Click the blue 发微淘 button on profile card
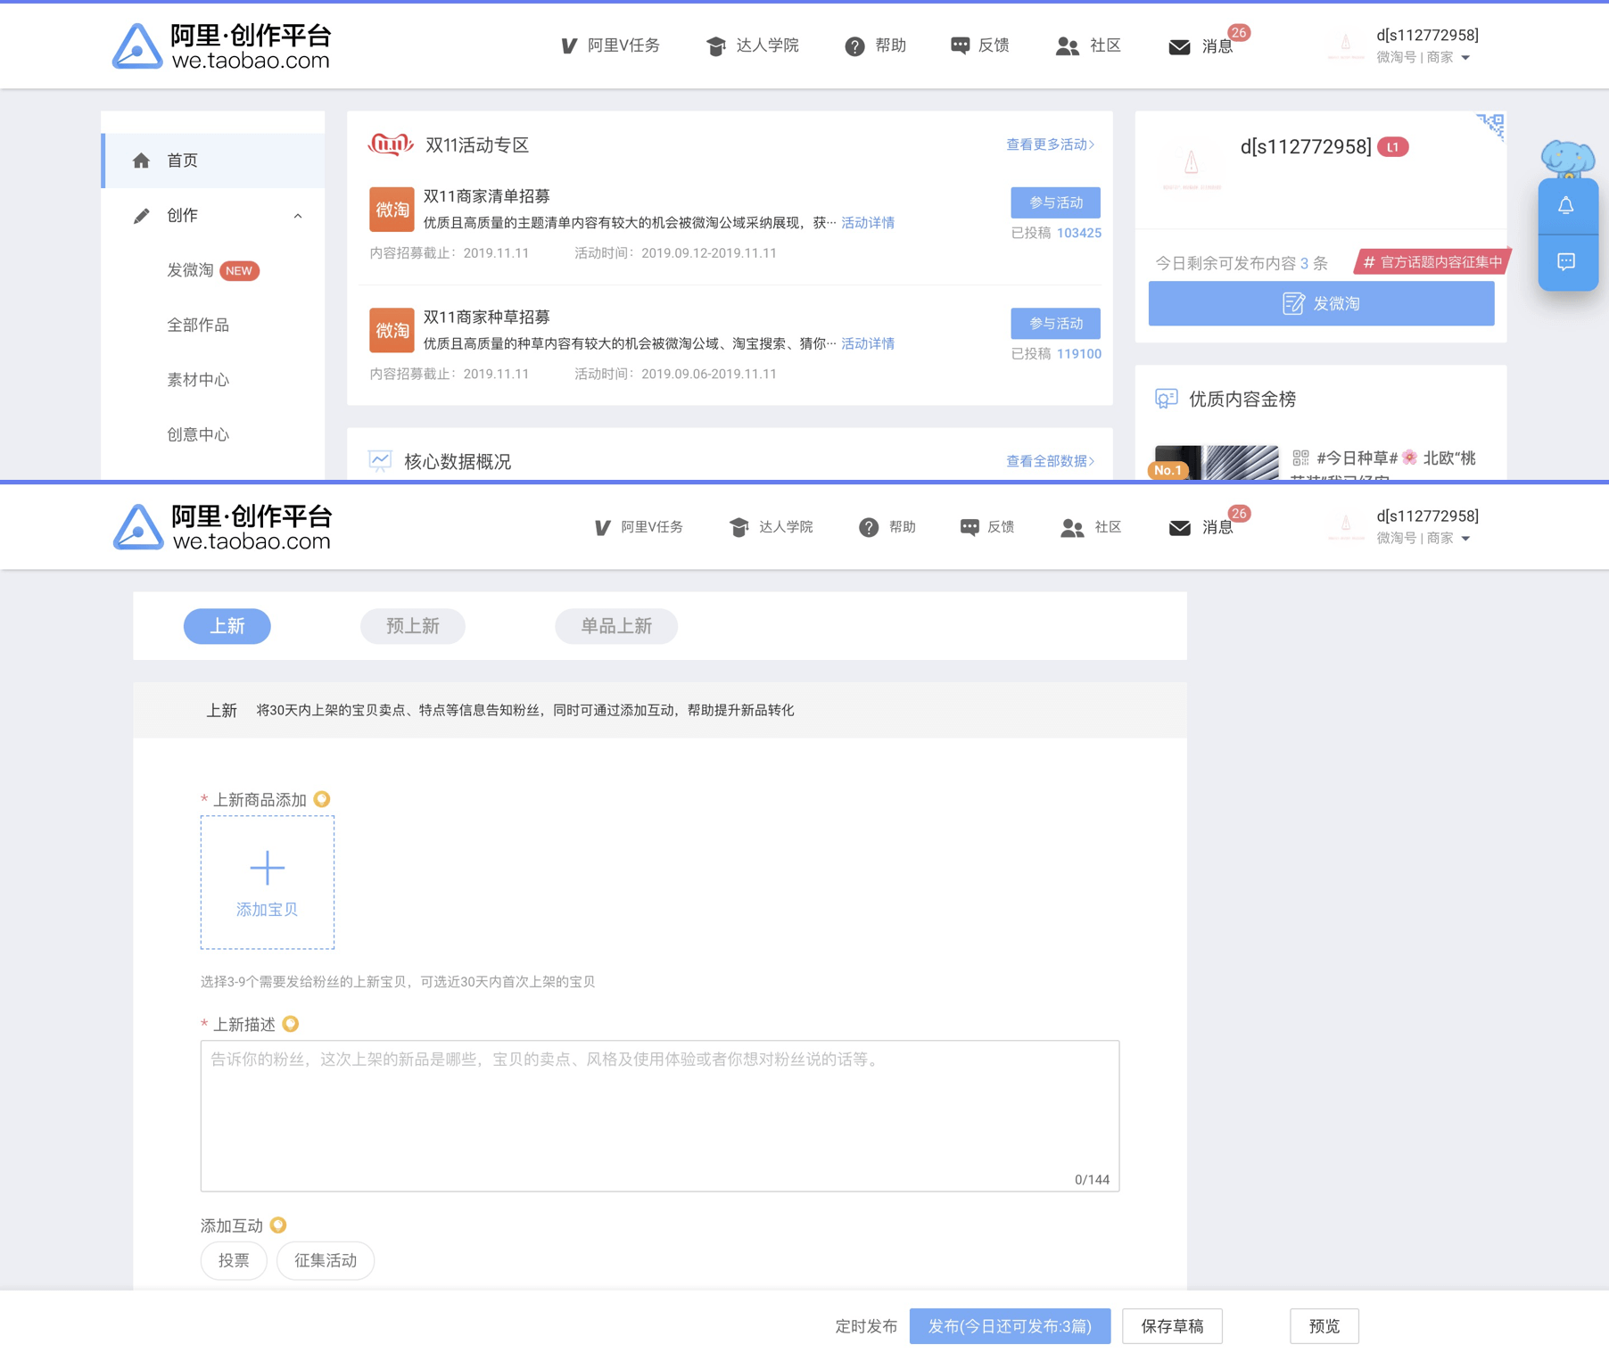This screenshot has width=1609, height=1361. click(1321, 303)
